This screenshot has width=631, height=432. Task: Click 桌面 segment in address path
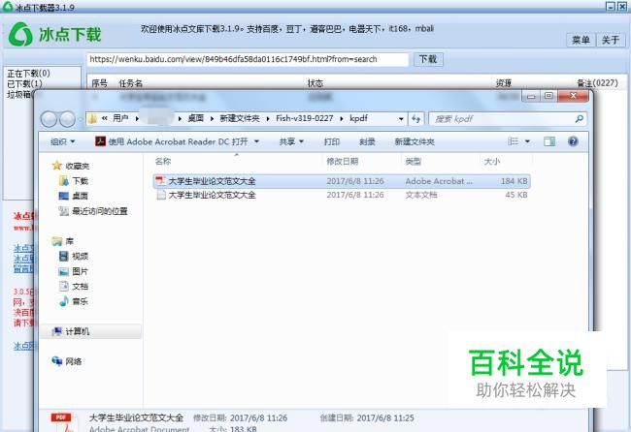point(195,118)
